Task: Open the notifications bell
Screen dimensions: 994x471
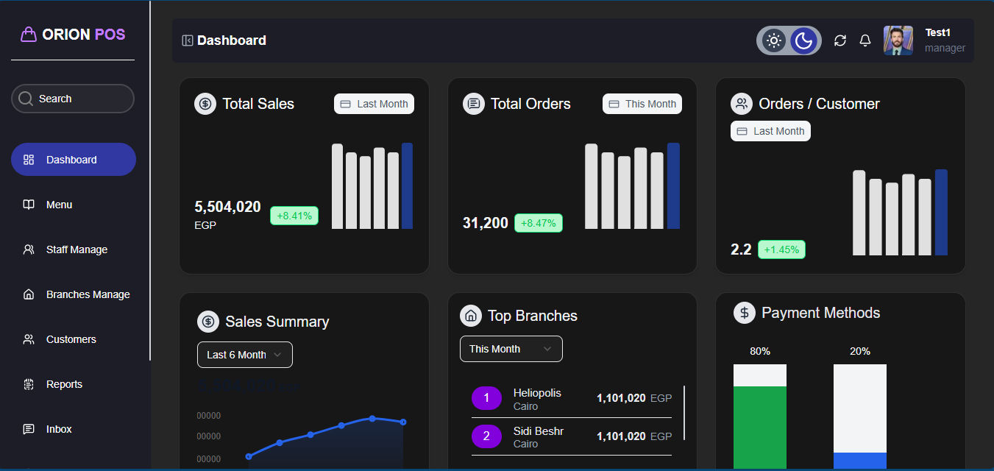Action: [865, 40]
